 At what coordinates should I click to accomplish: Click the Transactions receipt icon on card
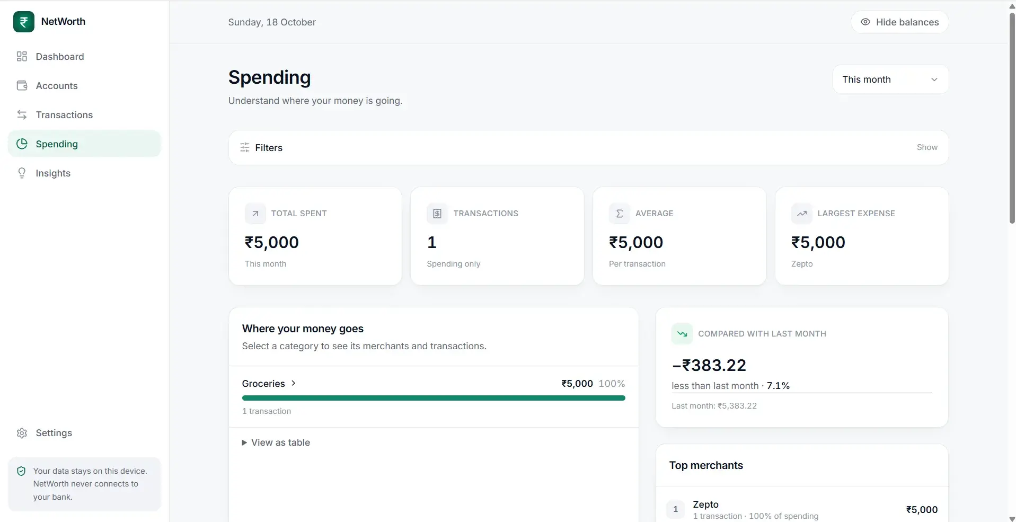(x=437, y=214)
